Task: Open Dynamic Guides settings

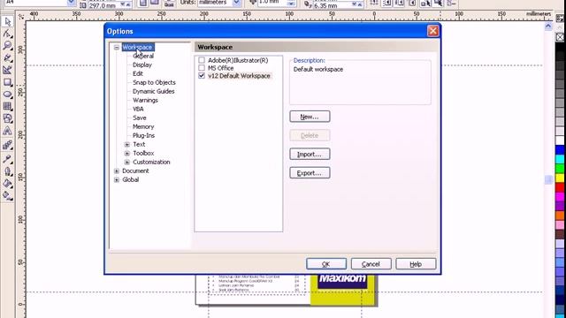Action: (153, 91)
